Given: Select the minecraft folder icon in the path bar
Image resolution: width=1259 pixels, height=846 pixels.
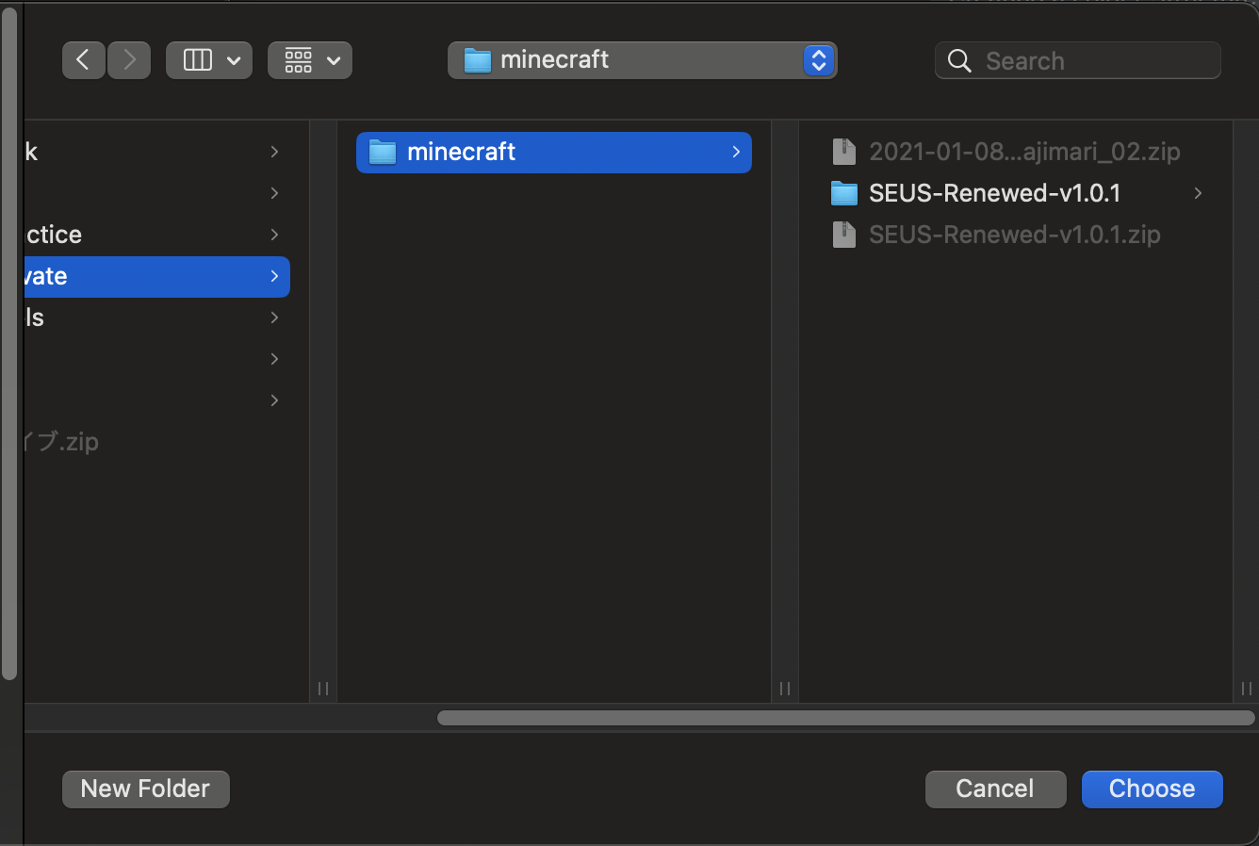Looking at the screenshot, I should 477,59.
